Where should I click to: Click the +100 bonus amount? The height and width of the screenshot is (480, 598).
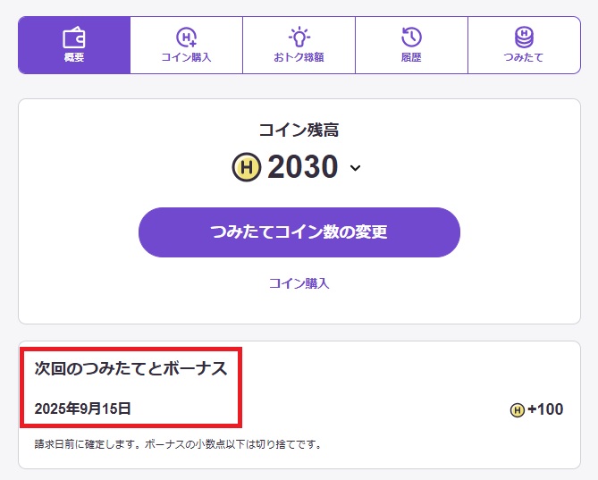tap(545, 410)
